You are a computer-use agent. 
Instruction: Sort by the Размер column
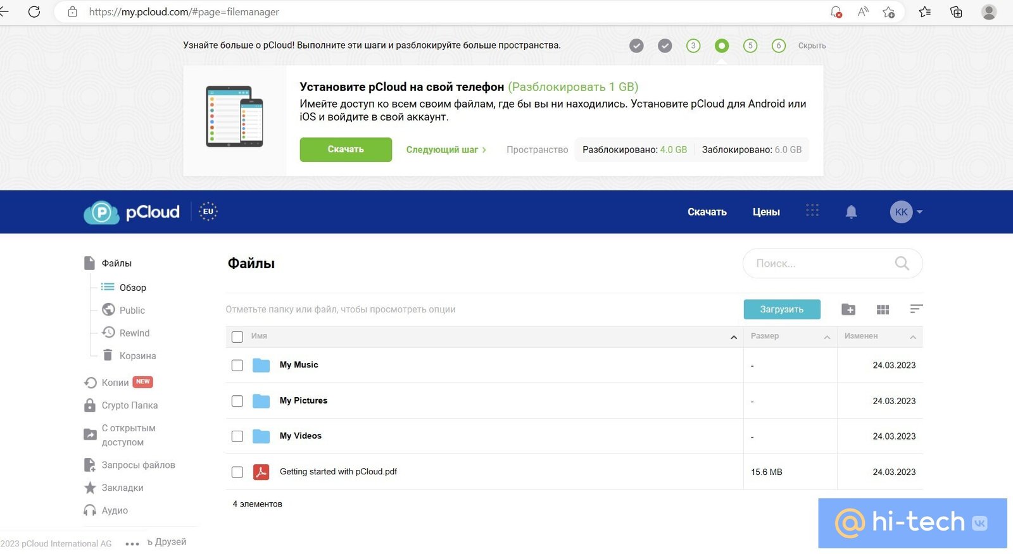tap(790, 336)
